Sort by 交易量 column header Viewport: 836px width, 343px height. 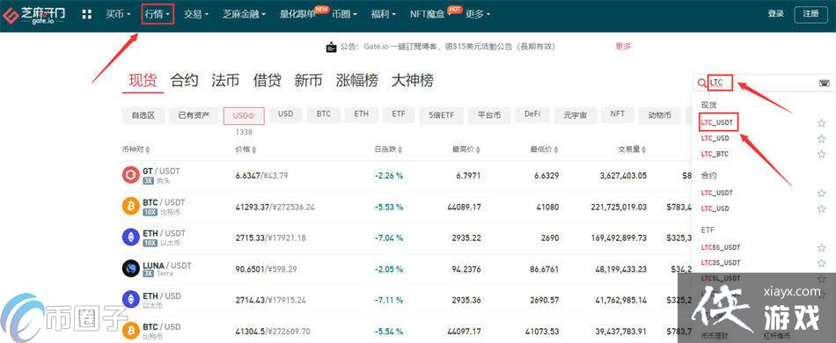tap(633, 150)
